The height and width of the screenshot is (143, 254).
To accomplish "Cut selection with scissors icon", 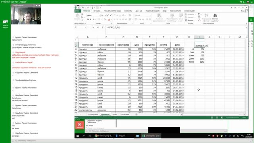I will (82, 14).
